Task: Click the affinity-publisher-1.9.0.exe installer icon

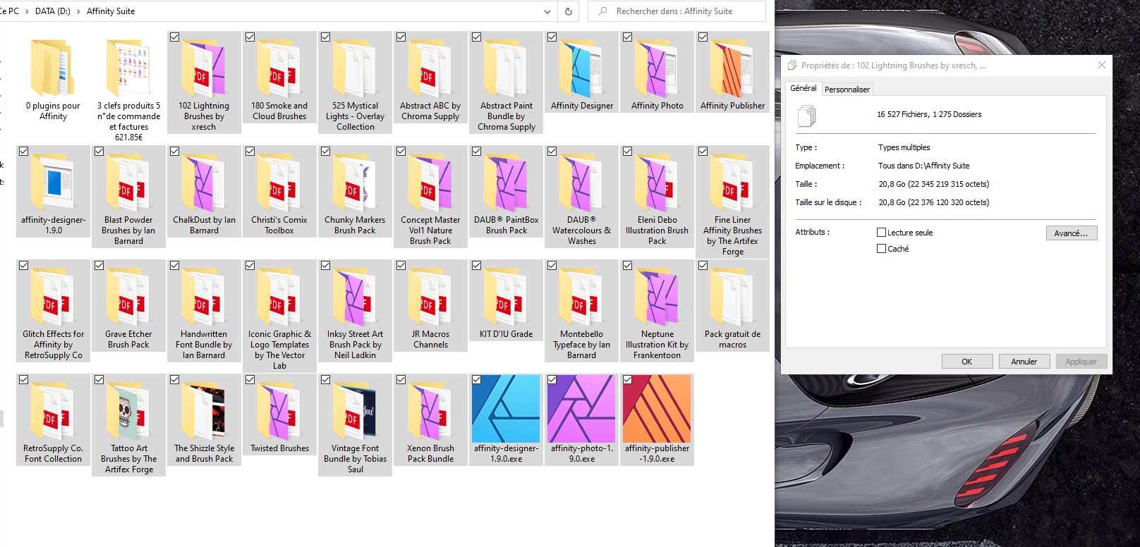Action: pos(657,409)
